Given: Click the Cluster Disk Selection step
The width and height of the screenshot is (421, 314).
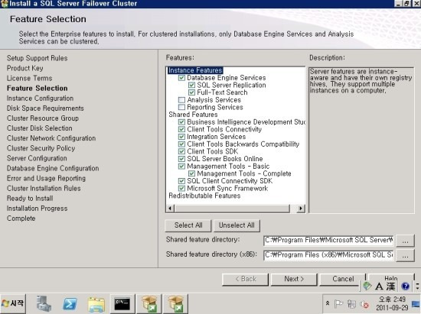Looking at the screenshot, I should [x=40, y=128].
